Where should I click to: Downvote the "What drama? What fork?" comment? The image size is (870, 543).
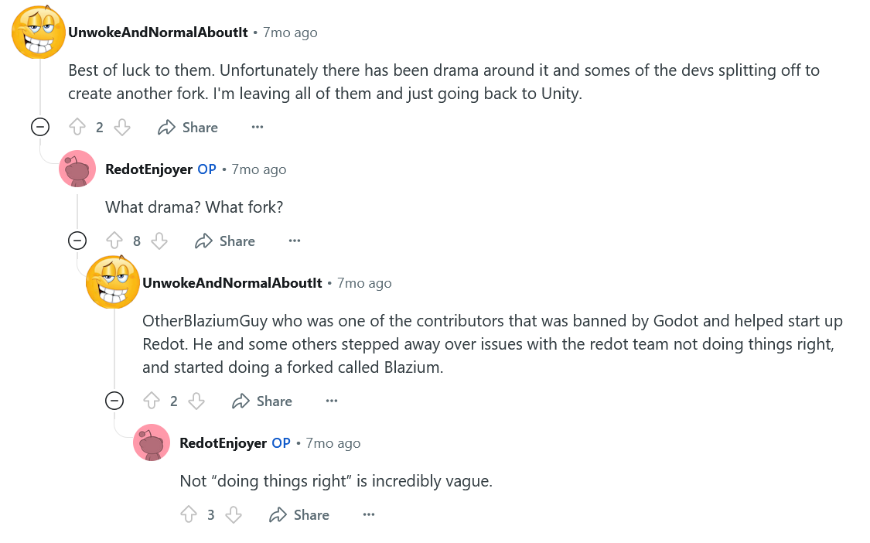pyautogui.click(x=159, y=241)
